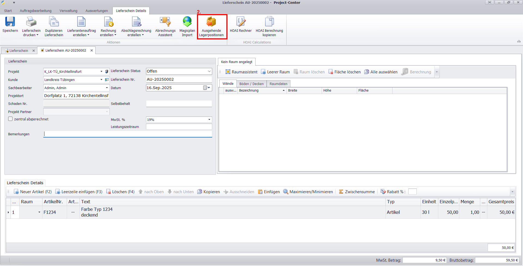The width and height of the screenshot is (523, 266).
Task: Click Duplizieren Lieferschein icon
Action: tap(54, 22)
